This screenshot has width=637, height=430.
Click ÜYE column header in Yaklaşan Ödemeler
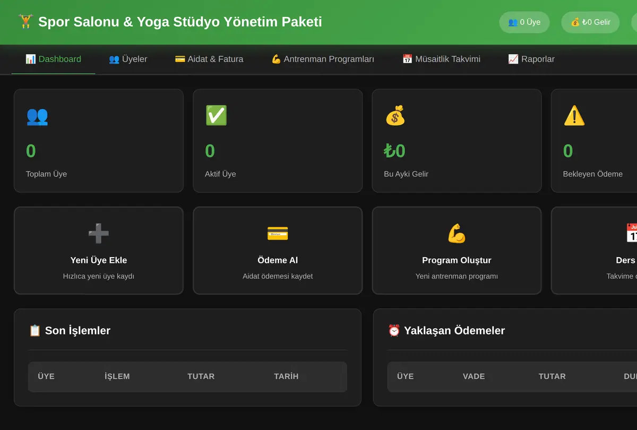coord(406,376)
